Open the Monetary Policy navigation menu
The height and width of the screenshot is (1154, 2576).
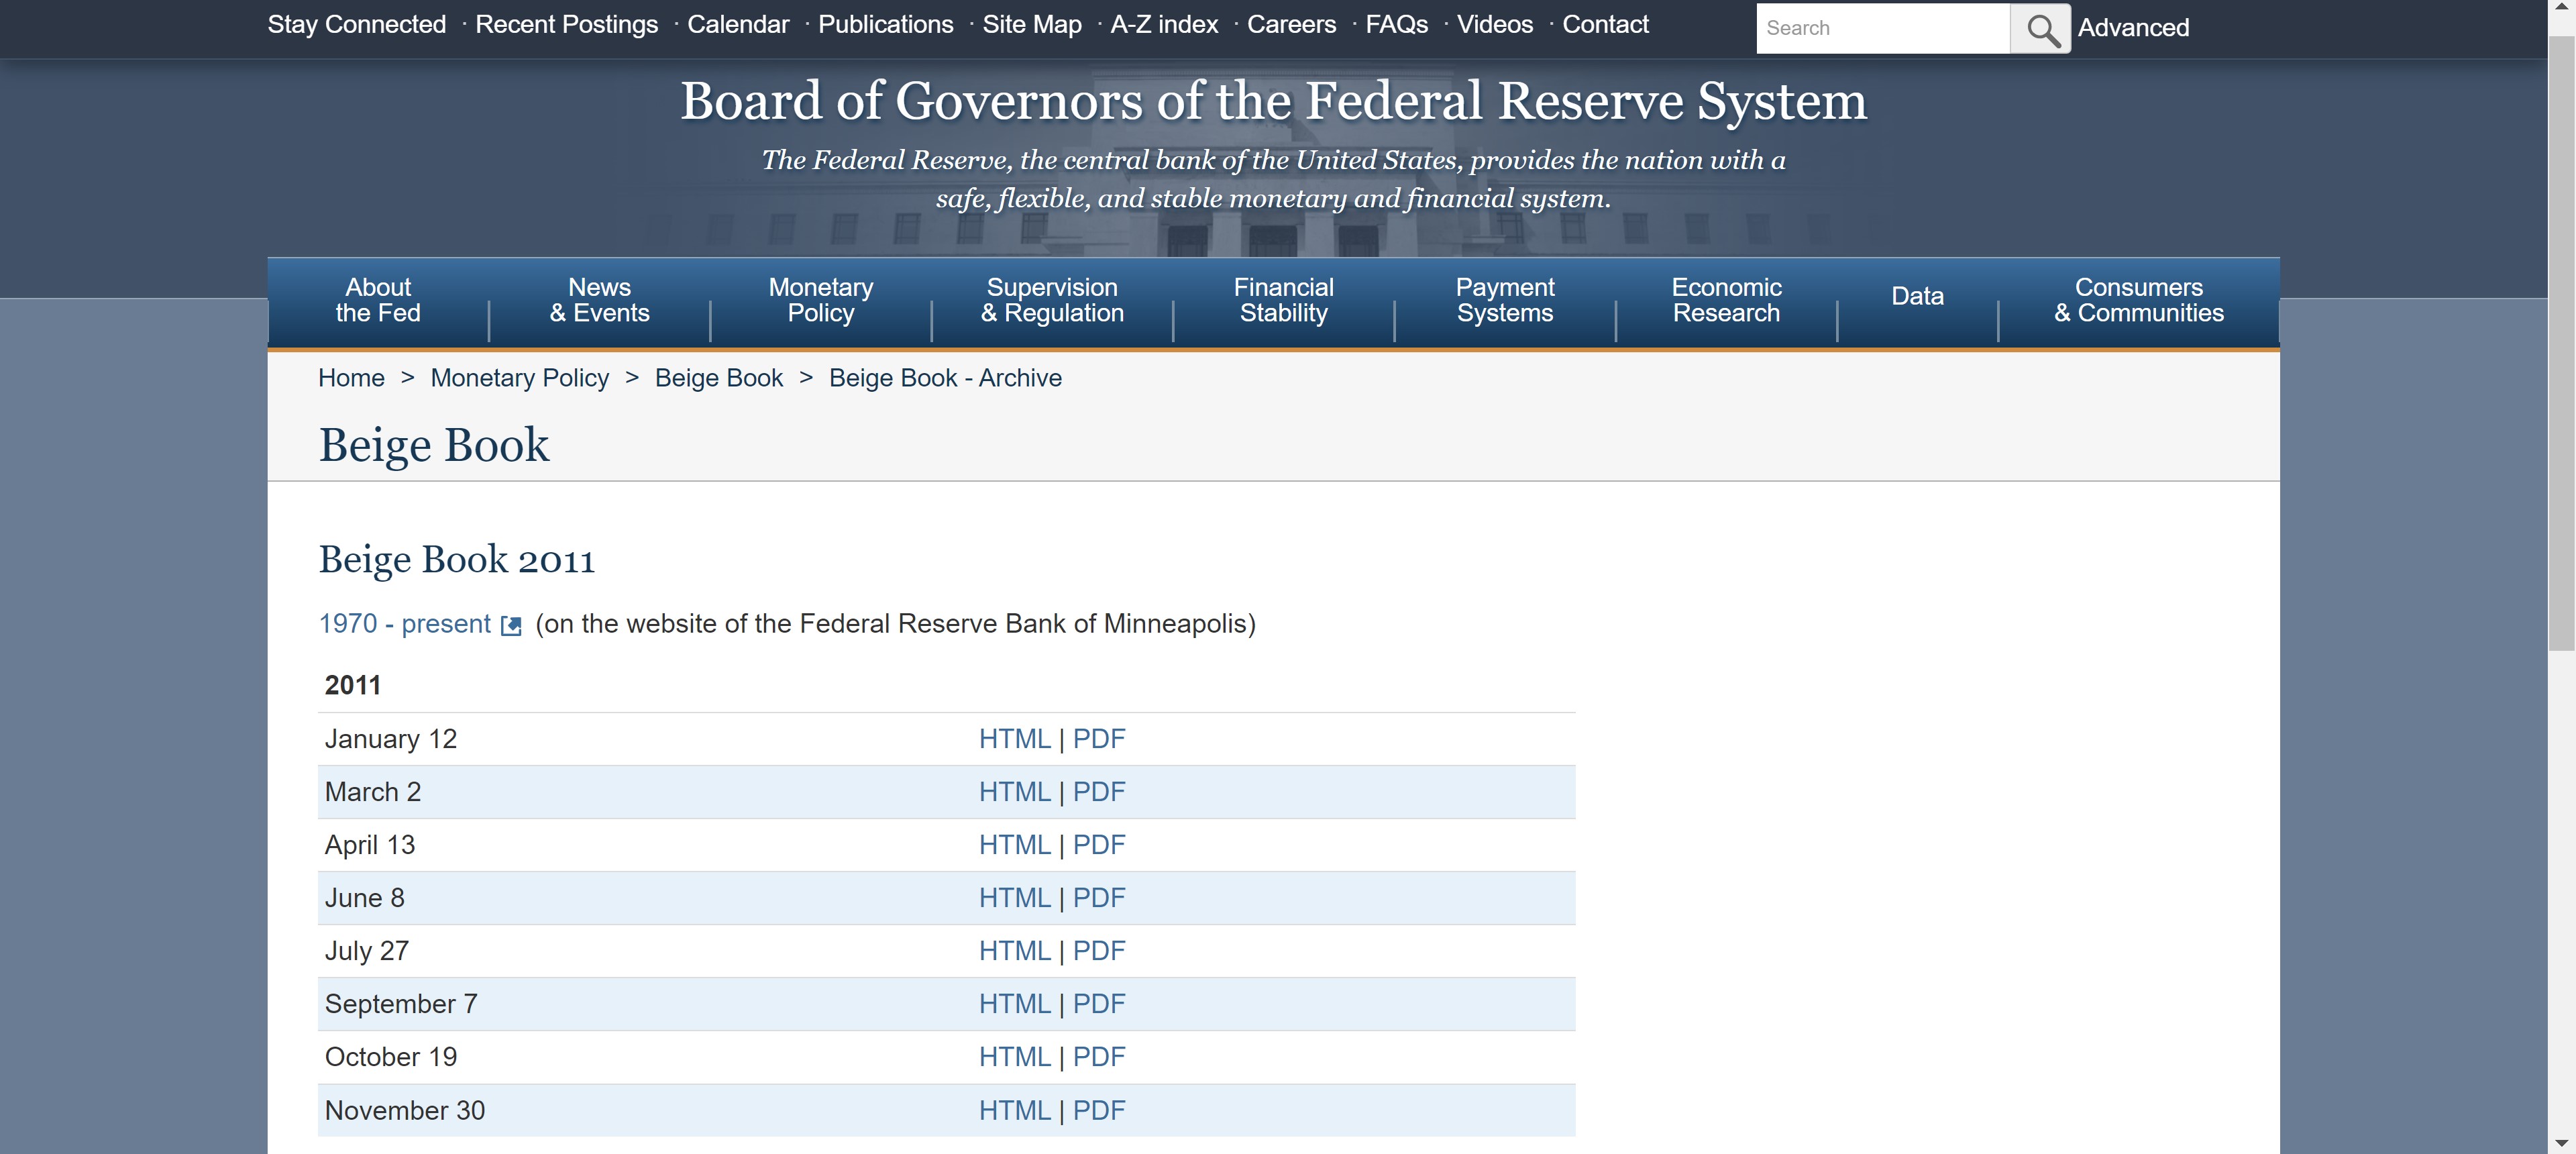click(820, 300)
